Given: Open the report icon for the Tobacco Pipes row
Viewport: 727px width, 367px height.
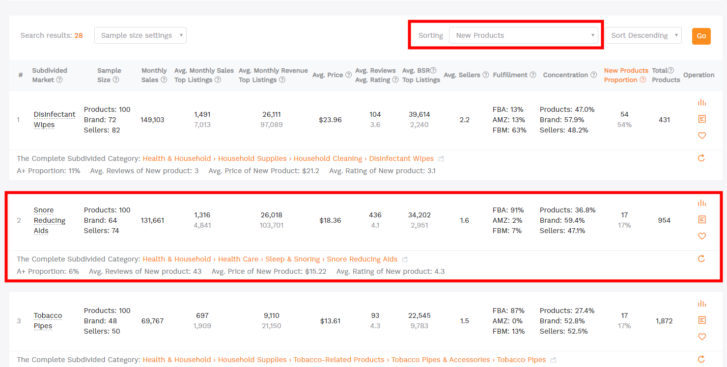Looking at the screenshot, I should 701,320.
